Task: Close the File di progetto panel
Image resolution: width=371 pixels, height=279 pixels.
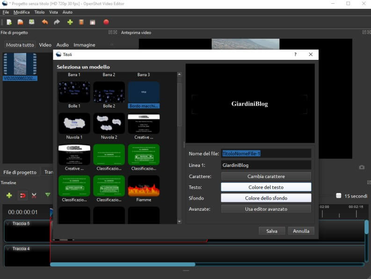Action: [115, 32]
